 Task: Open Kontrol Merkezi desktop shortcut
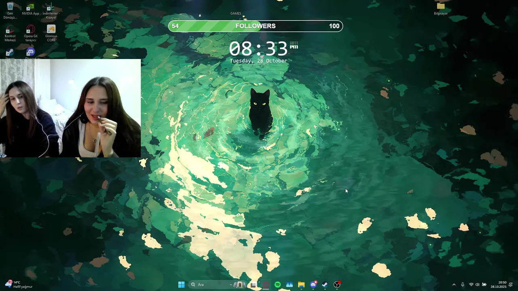pos(10,33)
